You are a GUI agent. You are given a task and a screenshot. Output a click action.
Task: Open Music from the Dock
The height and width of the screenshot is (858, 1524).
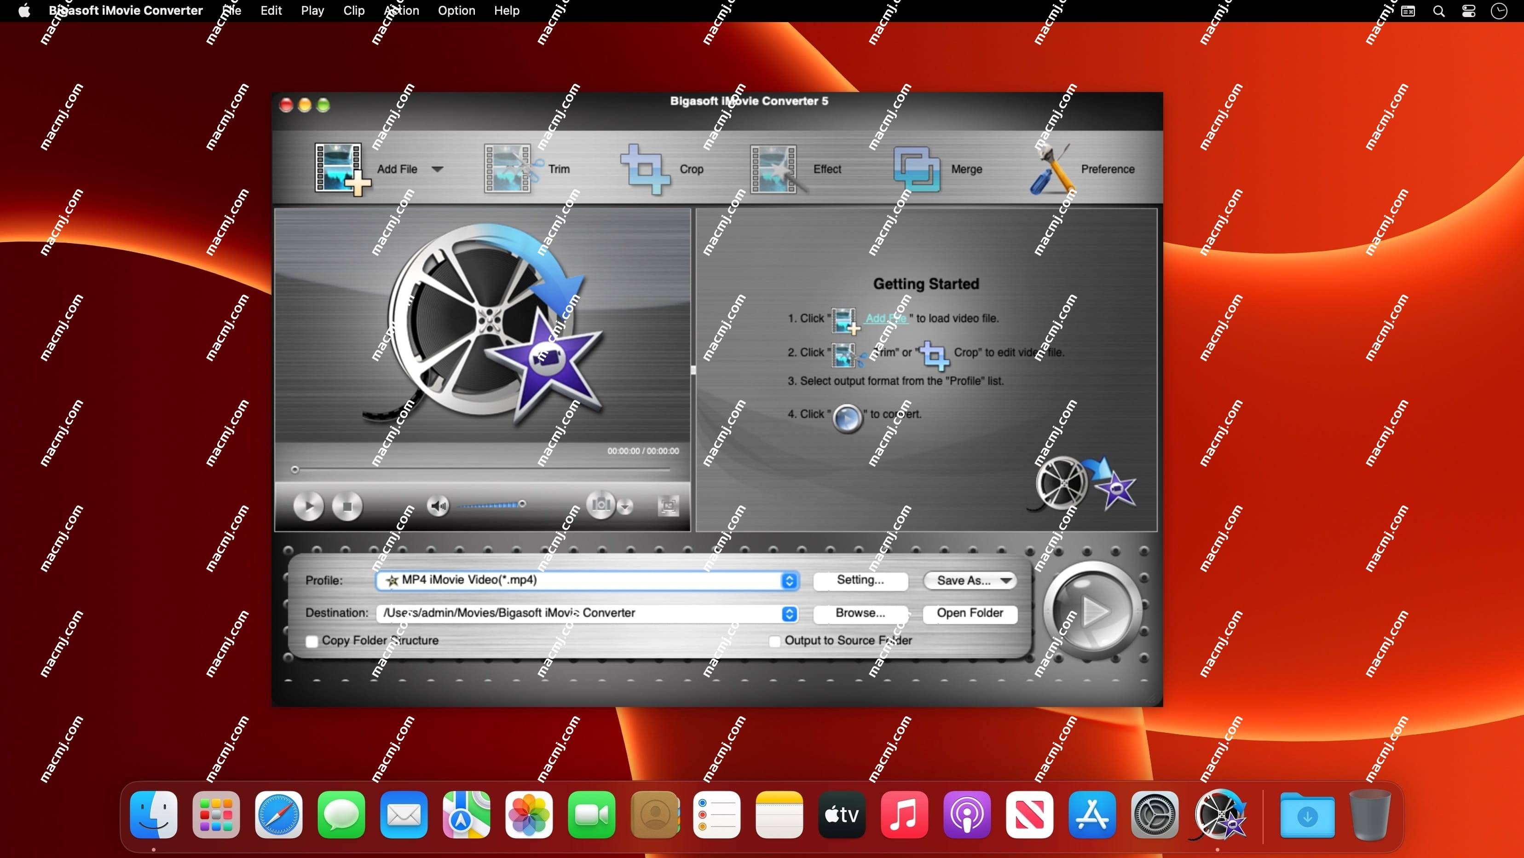[x=905, y=815]
